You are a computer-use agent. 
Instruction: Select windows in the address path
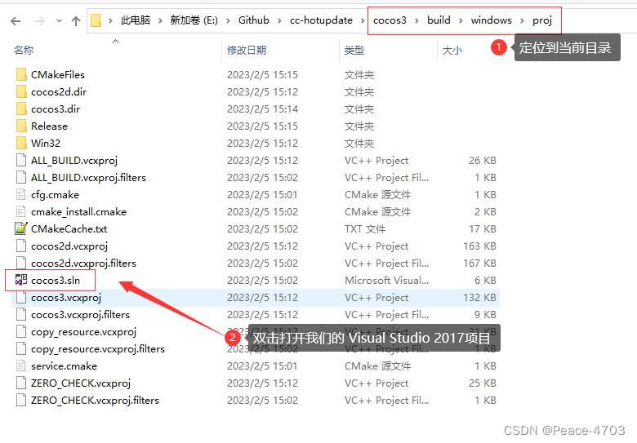tap(491, 20)
